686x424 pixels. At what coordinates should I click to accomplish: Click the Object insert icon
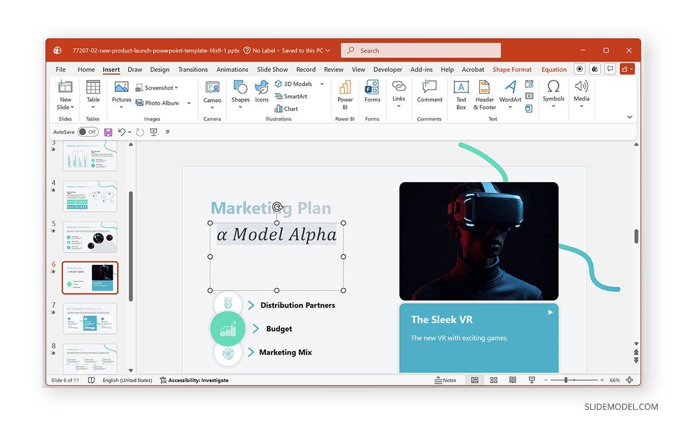click(529, 108)
